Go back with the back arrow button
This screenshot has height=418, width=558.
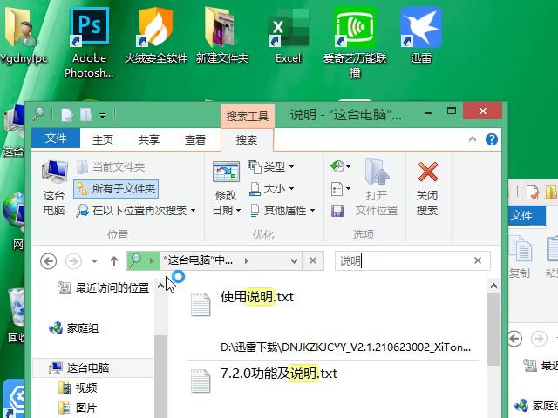(49, 261)
